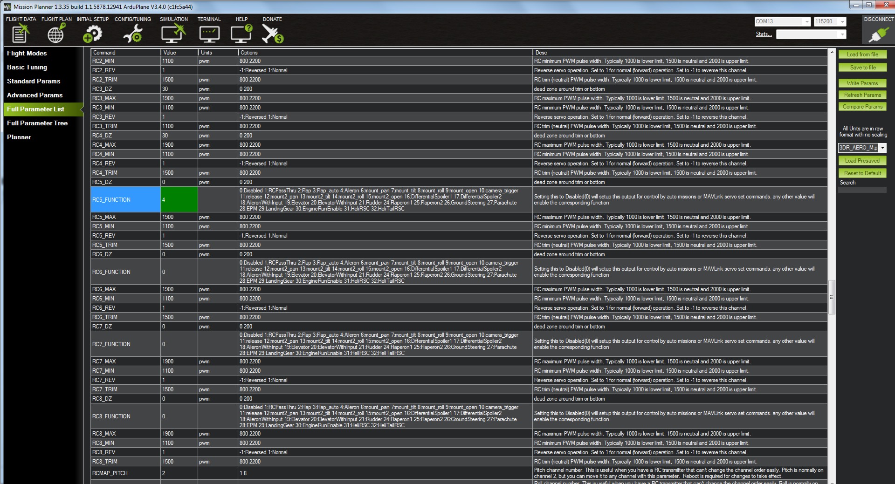Expand the 115200 baud rate dropdown
The width and height of the screenshot is (895, 484).
[x=842, y=22]
